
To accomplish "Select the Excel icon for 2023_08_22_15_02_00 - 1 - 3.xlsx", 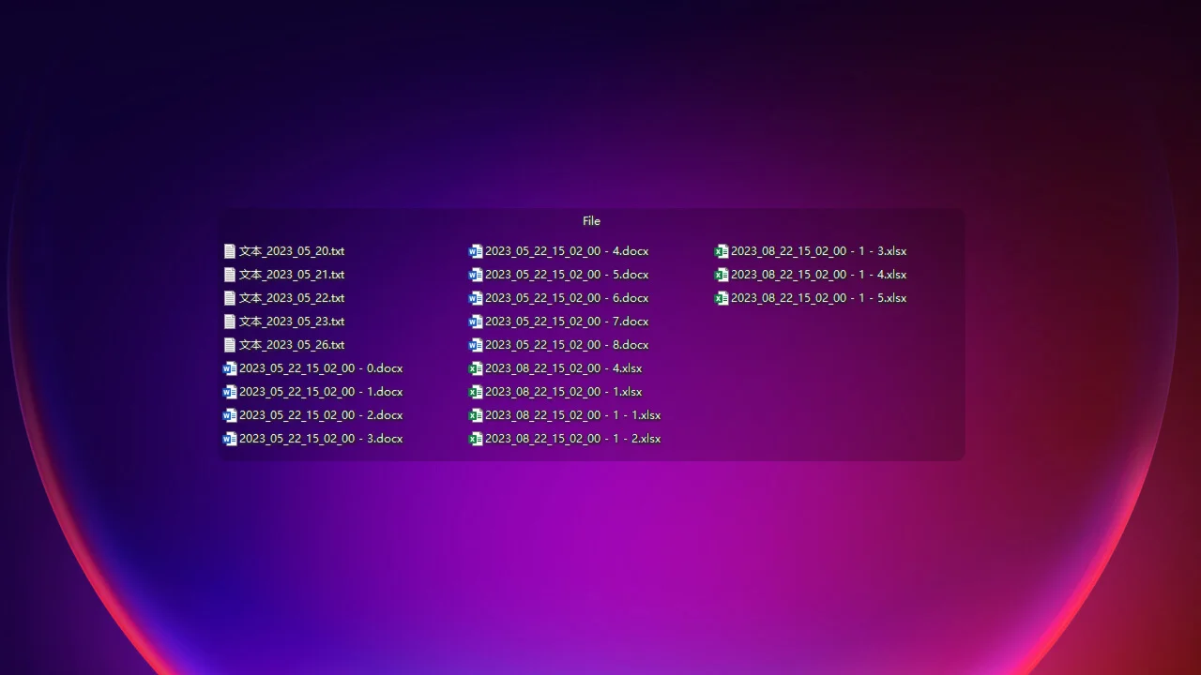I will [722, 251].
